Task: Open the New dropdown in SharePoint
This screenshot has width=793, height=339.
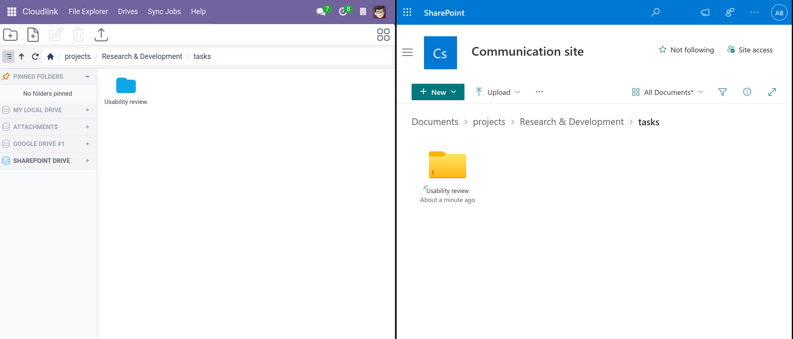Action: (x=438, y=92)
